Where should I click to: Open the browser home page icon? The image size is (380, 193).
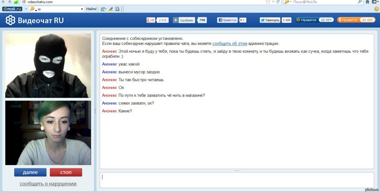point(367,2)
